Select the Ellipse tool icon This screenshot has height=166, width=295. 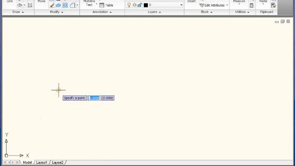pos(19,5)
